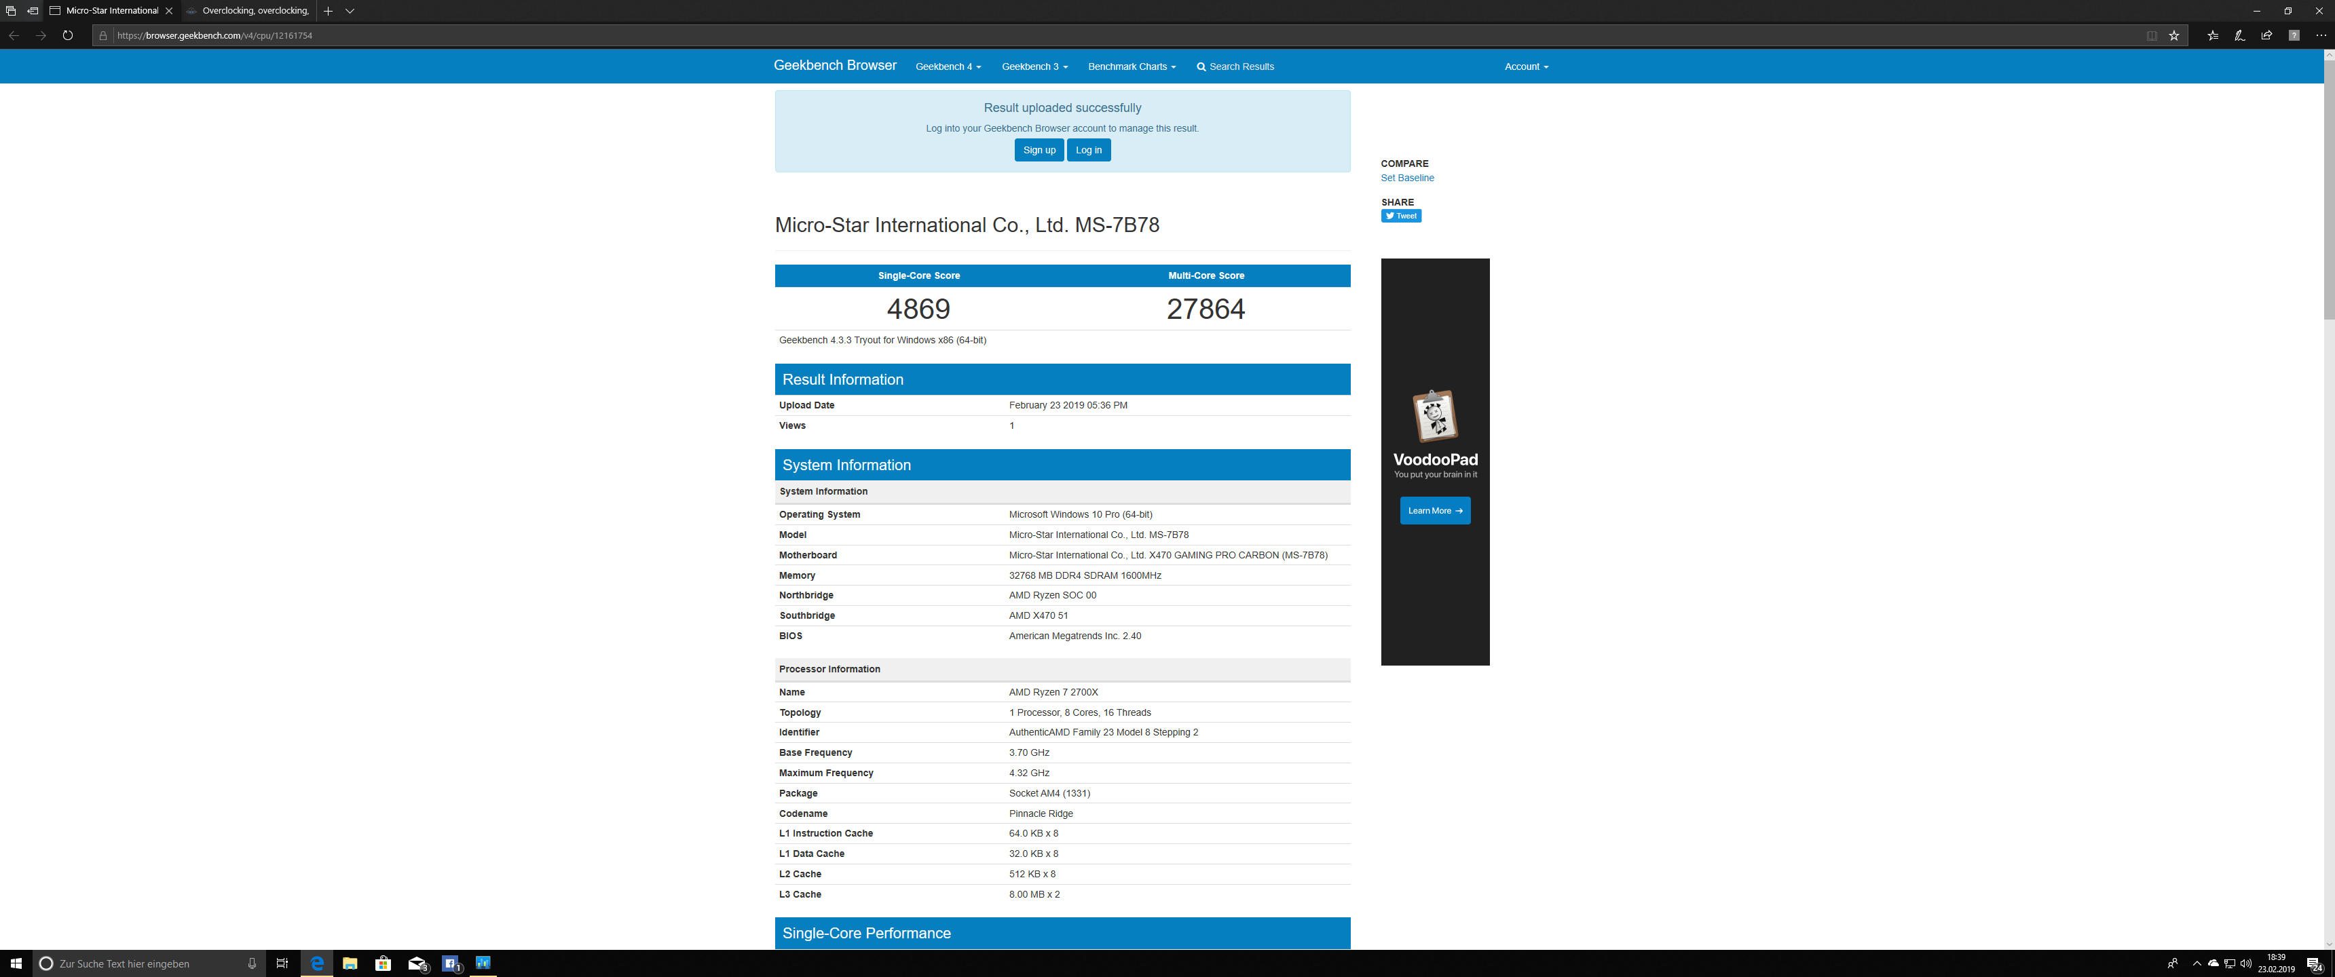This screenshot has height=977, width=2335.
Task: Open the Windows Start menu
Action: (x=16, y=963)
